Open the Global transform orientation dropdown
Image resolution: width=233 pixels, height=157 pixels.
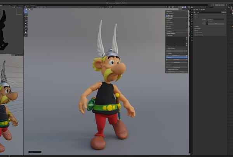pos(103,7)
